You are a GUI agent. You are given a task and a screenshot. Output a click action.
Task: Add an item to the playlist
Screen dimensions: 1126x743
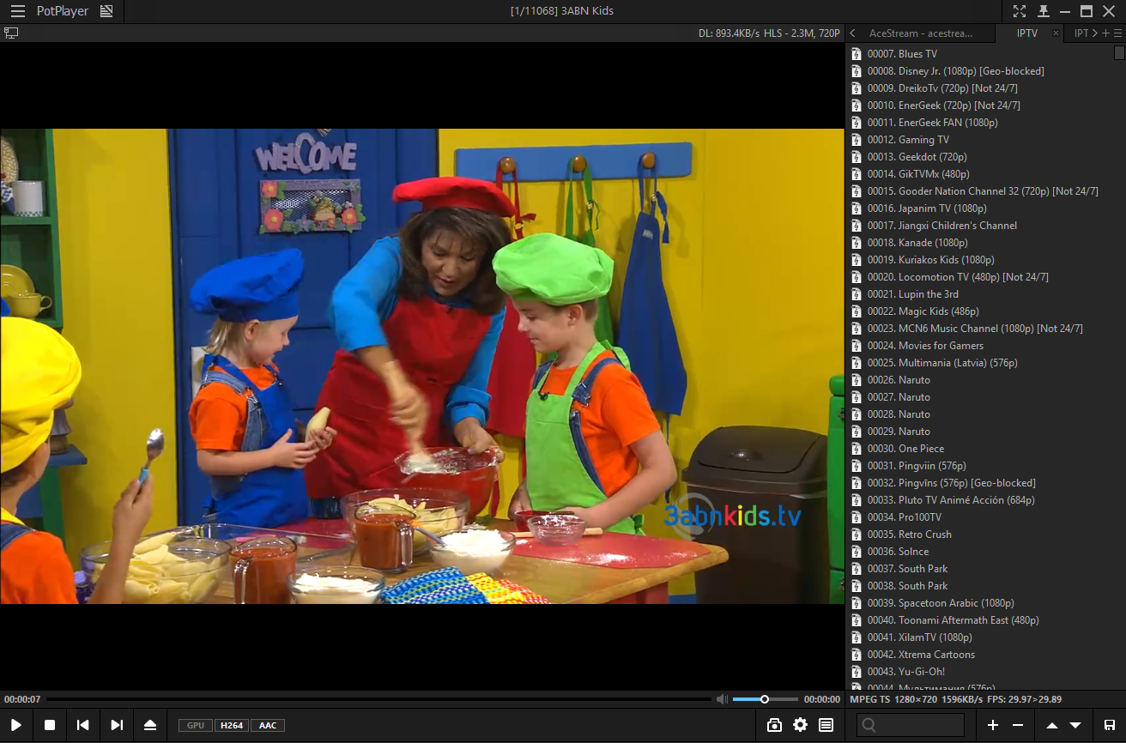tap(993, 725)
